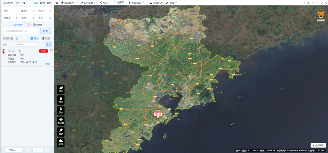Open the 综合排序 sort dropdown

(25, 44)
